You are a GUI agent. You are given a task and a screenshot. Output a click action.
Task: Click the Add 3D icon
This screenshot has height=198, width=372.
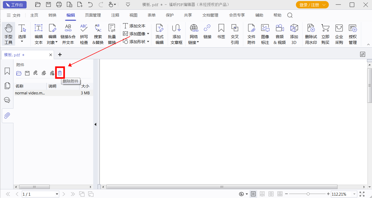pos(294,34)
